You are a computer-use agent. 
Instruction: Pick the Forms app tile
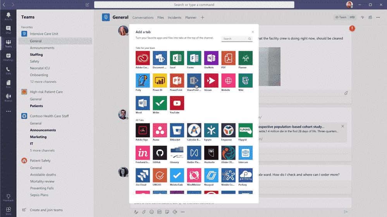[x=194, y=58]
